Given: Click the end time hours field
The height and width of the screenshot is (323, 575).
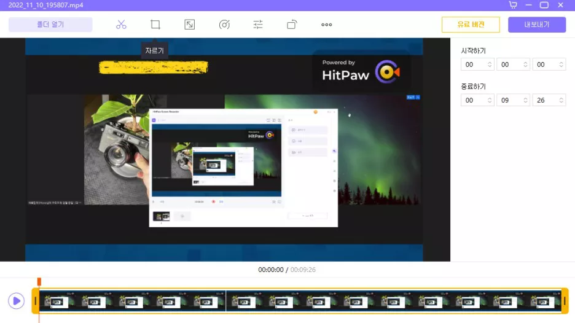Looking at the screenshot, I should coord(477,100).
